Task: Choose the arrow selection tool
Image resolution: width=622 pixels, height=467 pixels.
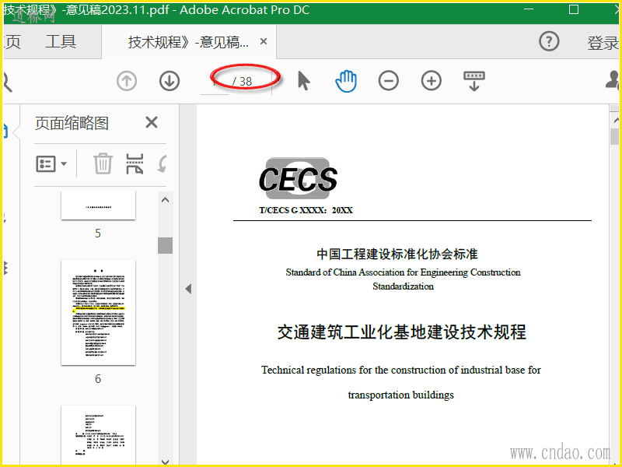Action: [304, 81]
